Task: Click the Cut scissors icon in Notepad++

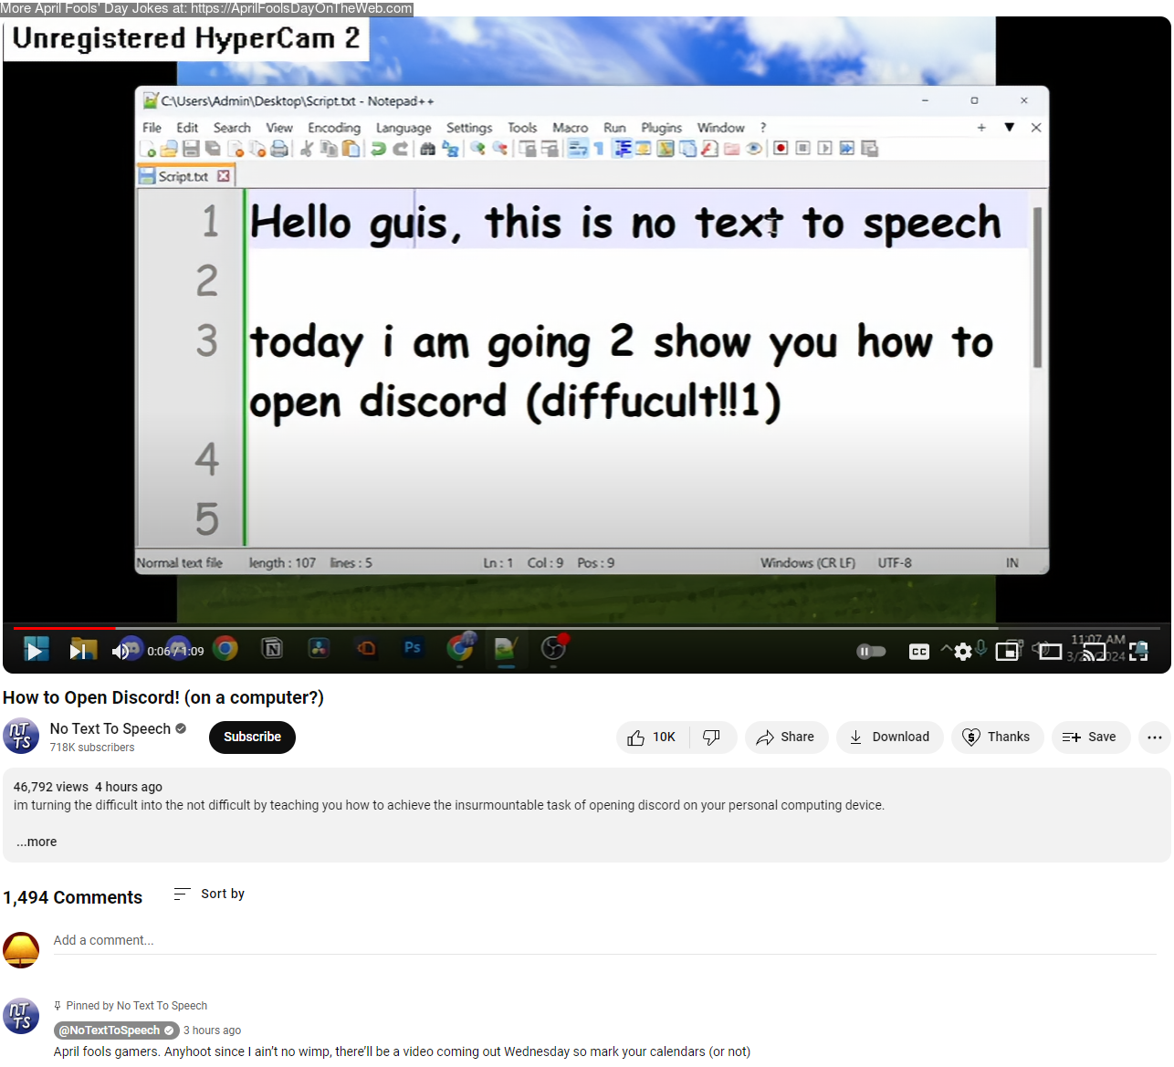Action: (307, 149)
